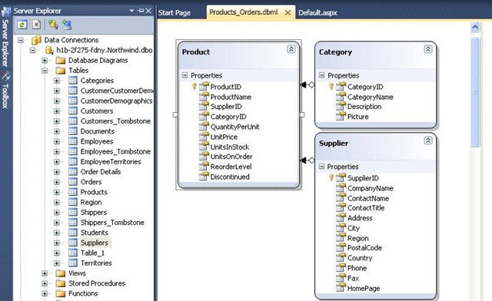The width and height of the screenshot is (492, 301).
Task: Close the Server Explorer panel
Action: (x=148, y=11)
